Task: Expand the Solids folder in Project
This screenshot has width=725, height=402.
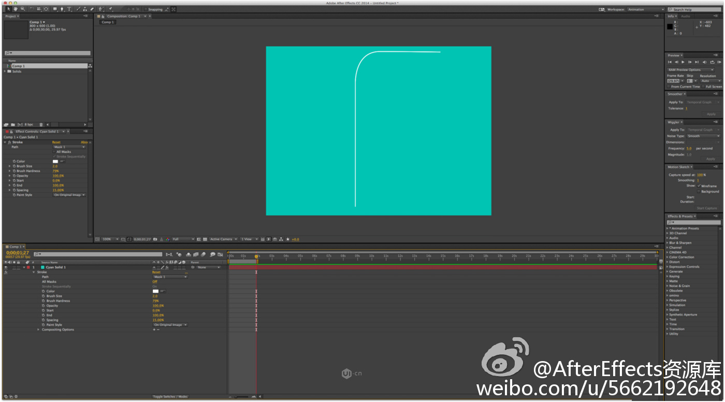Action: [x=5, y=71]
